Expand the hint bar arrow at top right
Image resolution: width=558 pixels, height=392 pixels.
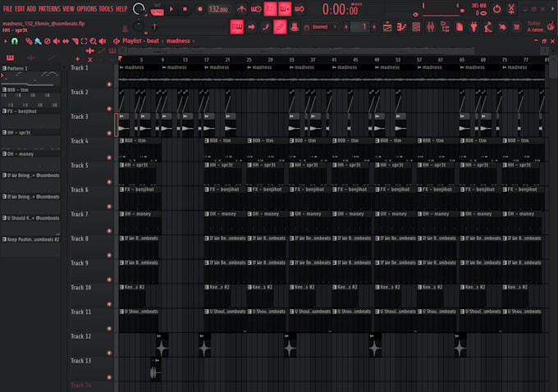click(x=552, y=9)
